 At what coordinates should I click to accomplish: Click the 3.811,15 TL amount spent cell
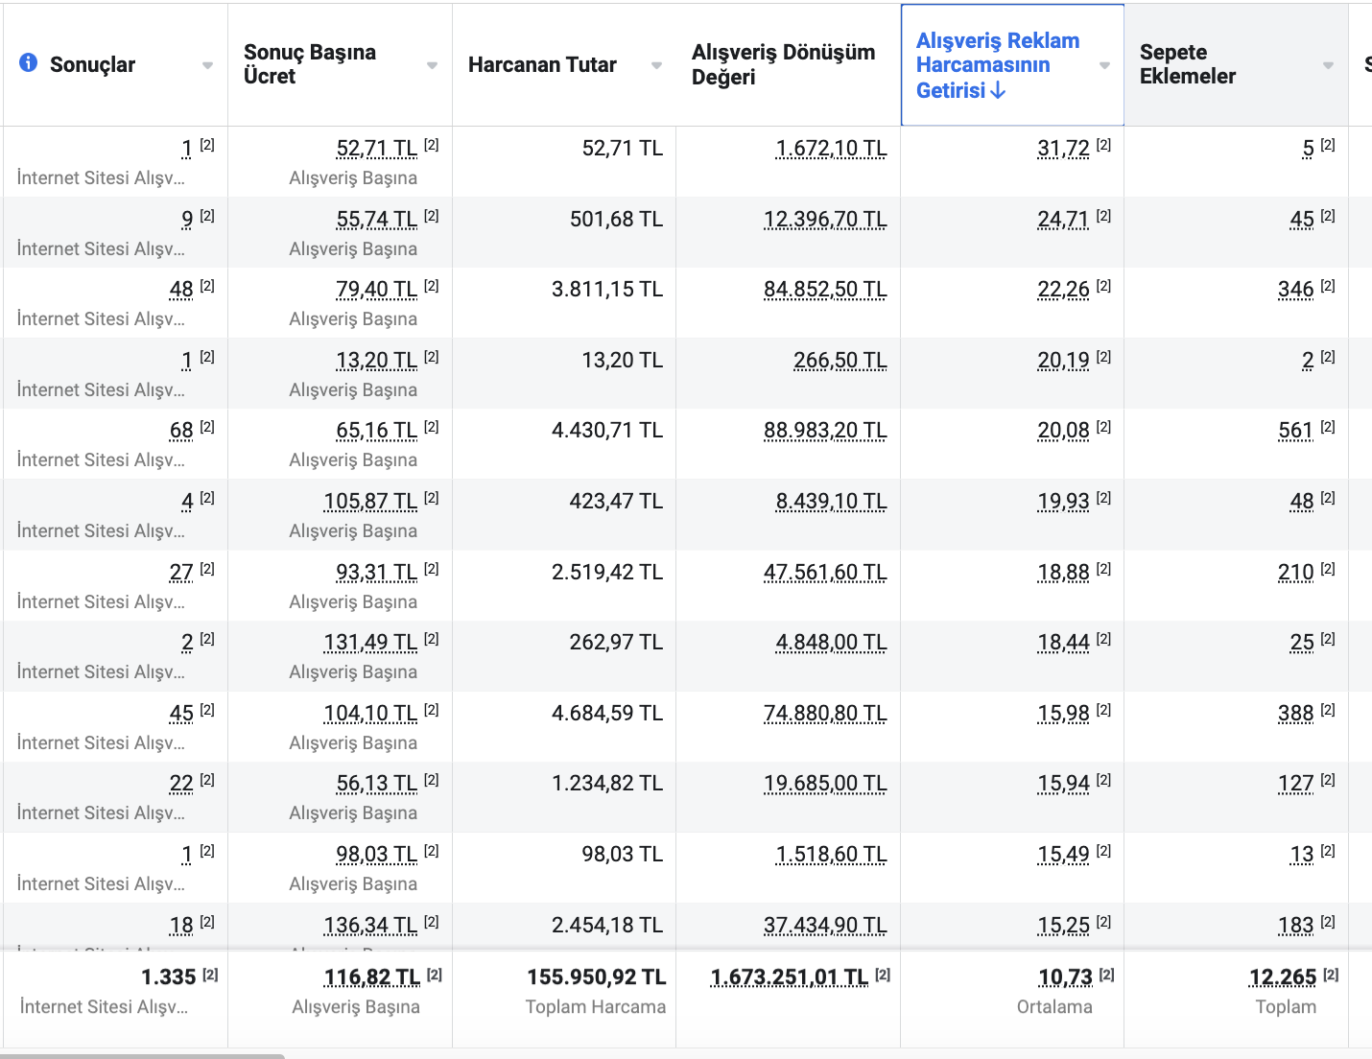point(606,290)
